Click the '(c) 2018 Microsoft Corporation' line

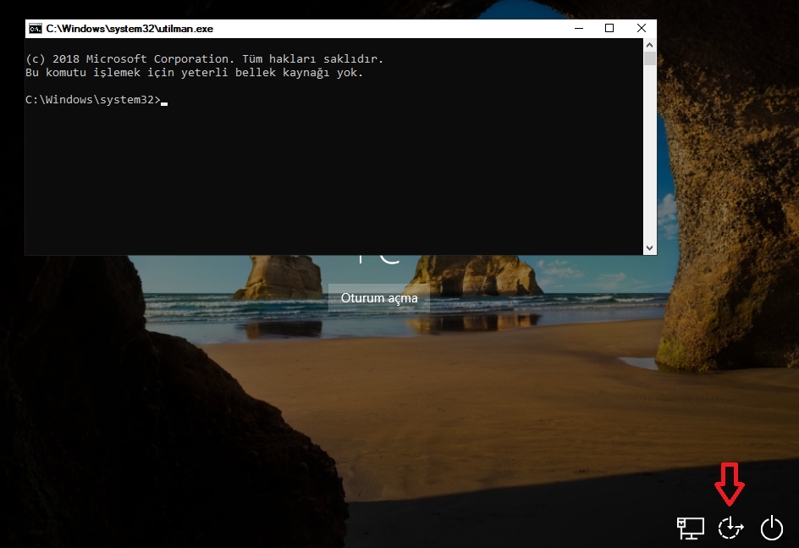click(x=204, y=59)
